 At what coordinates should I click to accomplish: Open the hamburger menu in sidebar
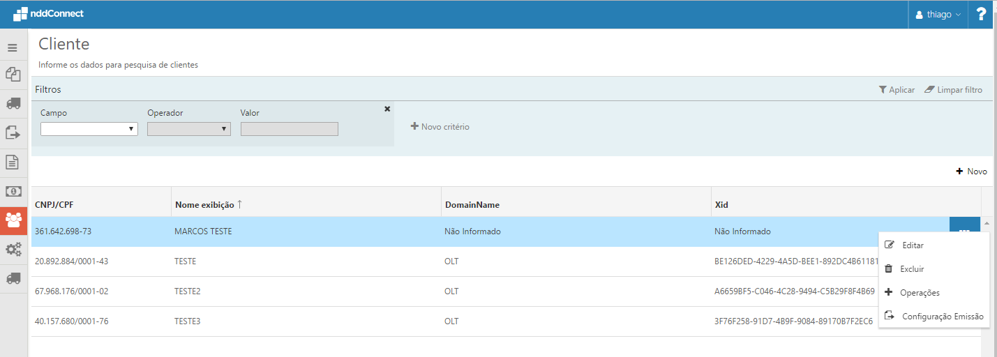[13, 48]
